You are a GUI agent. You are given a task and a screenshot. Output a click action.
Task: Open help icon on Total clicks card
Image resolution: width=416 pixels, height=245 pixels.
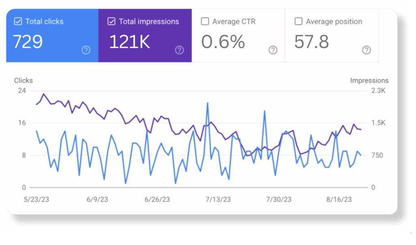point(86,50)
